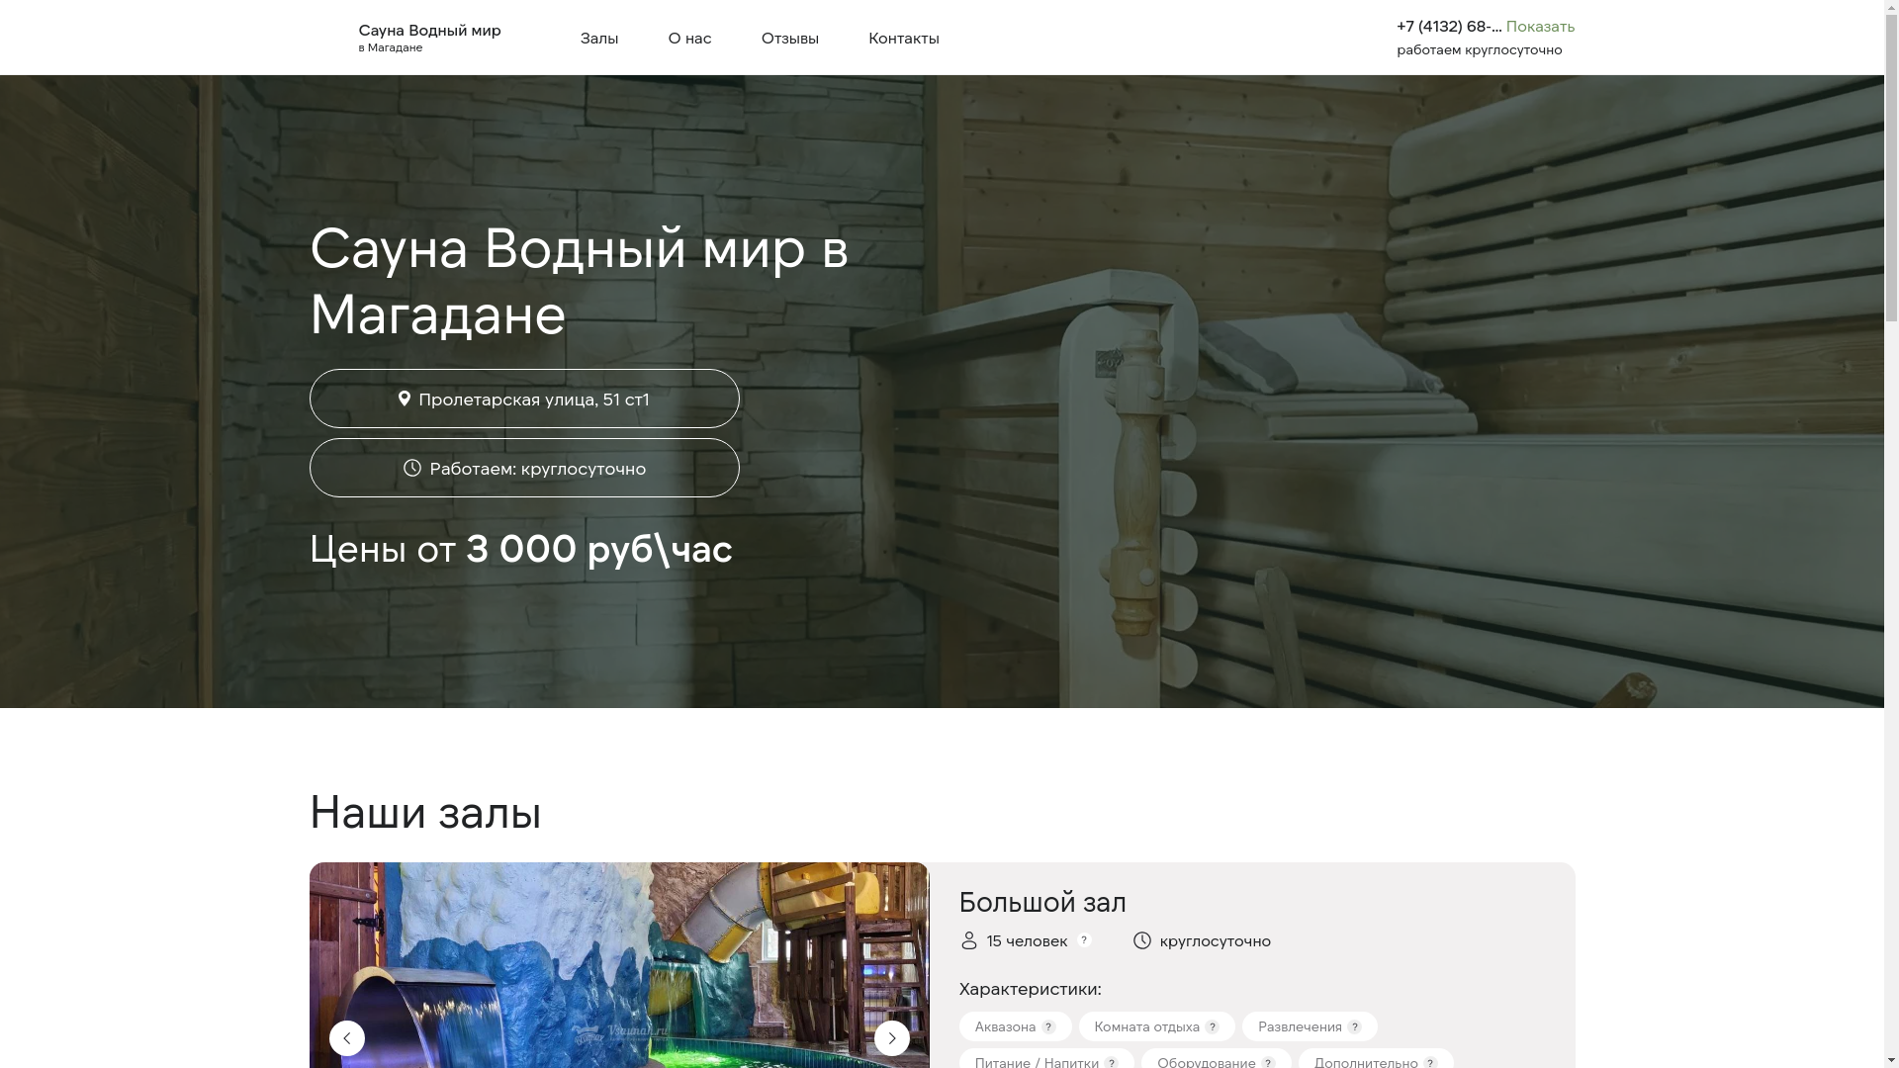Click the phone number +7 (4132) 68-...
The image size is (1899, 1068).
[x=1448, y=27]
